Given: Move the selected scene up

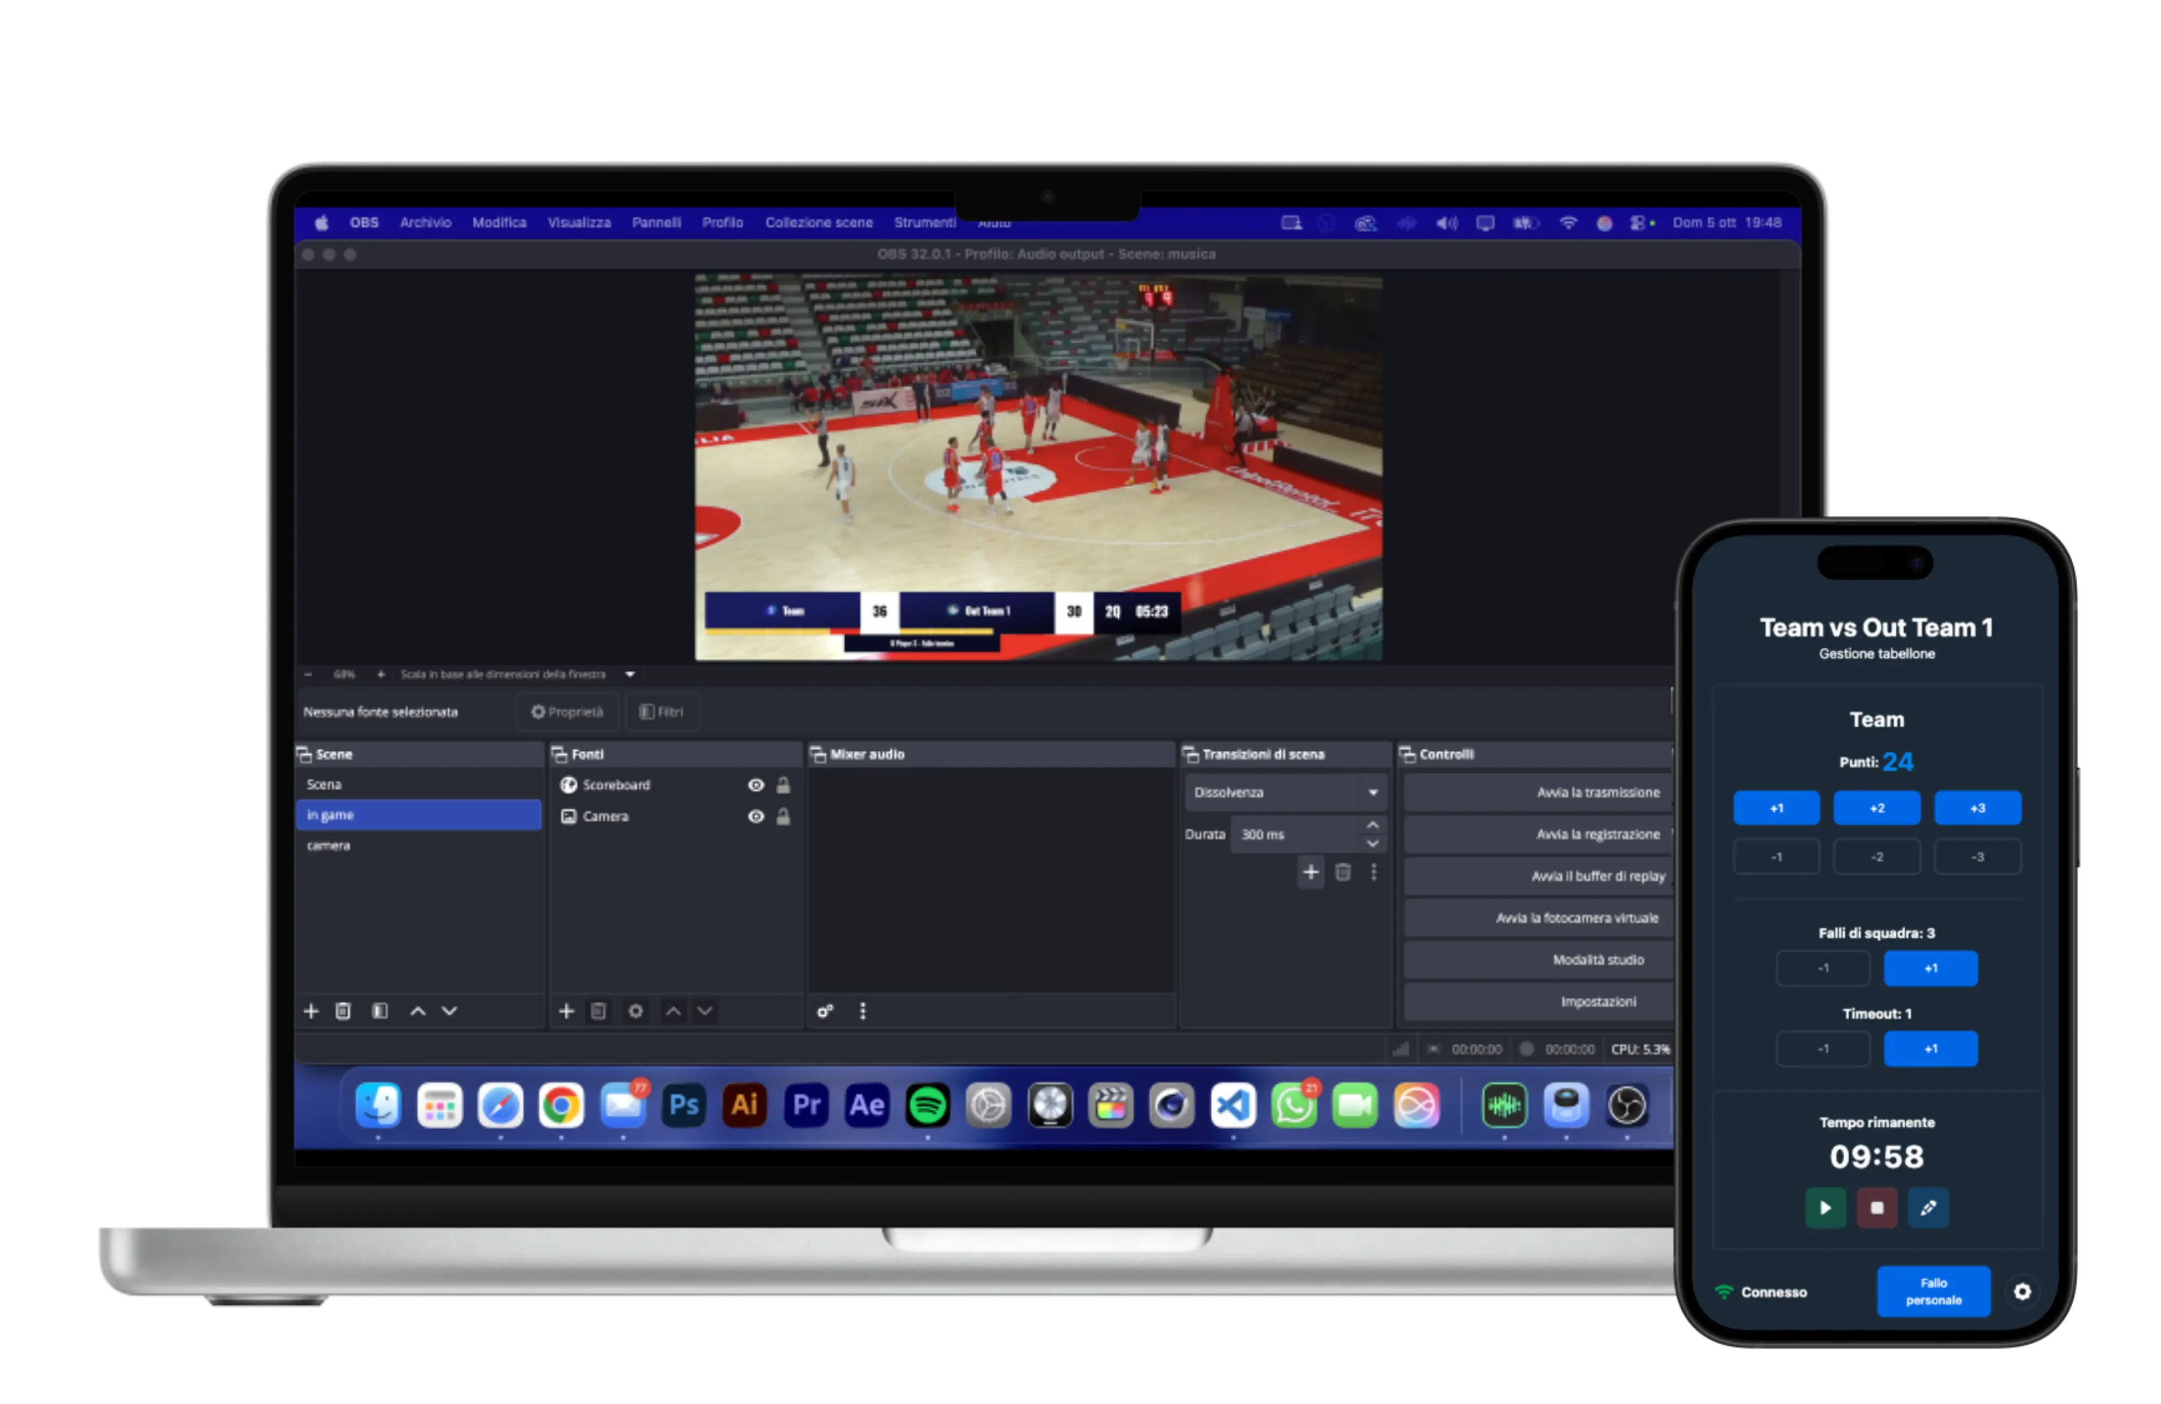Looking at the screenshot, I should [418, 1010].
